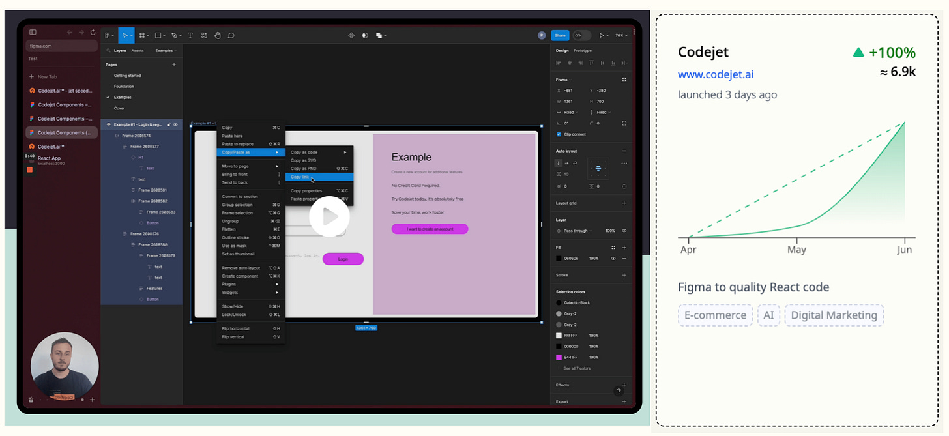Toggle lock icon of Example #1 layer
Screen dimensions: 949x436
pos(169,124)
